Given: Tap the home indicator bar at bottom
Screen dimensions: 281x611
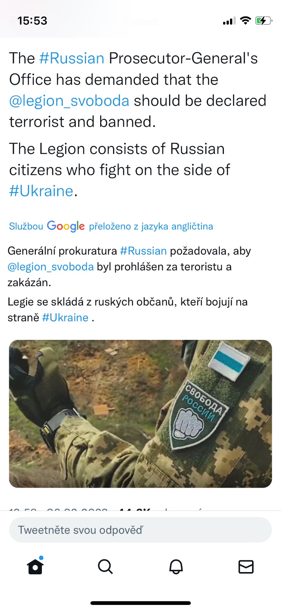Looking at the screenshot, I should (x=140, y=603).
